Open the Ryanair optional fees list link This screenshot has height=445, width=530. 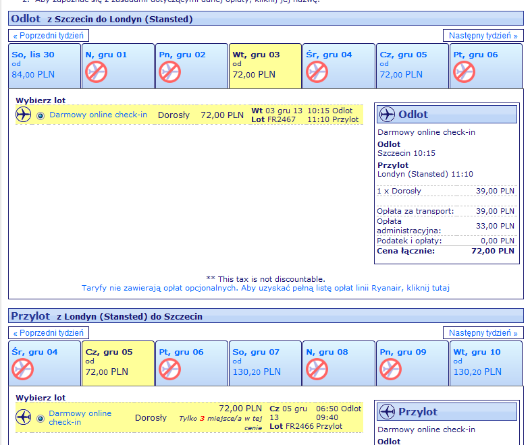coord(265,288)
